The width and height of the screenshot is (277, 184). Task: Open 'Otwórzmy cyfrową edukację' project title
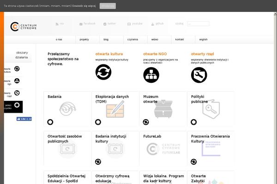click(x=112, y=178)
